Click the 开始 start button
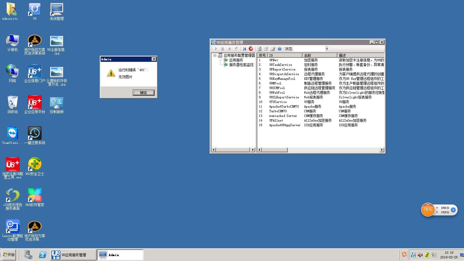Viewport: 464px width, 261px height. pos(9,255)
